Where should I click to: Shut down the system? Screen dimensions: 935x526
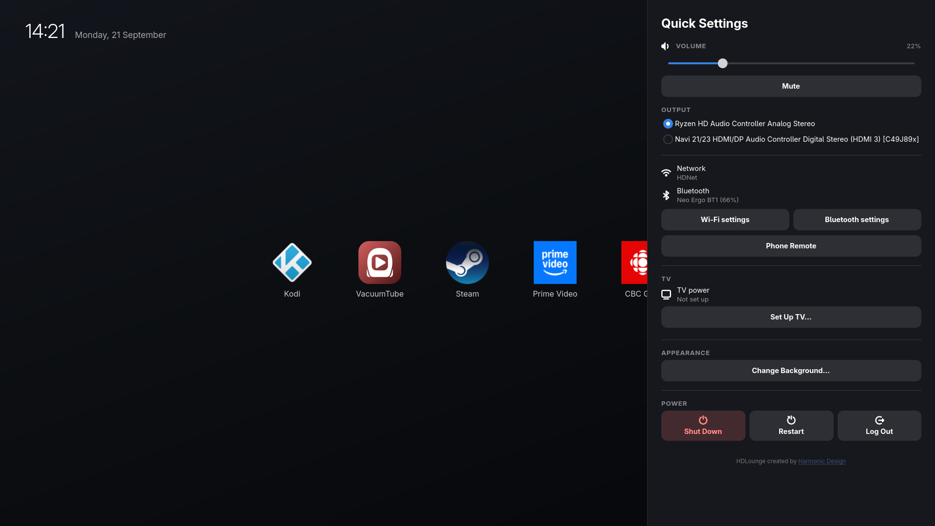tap(703, 426)
